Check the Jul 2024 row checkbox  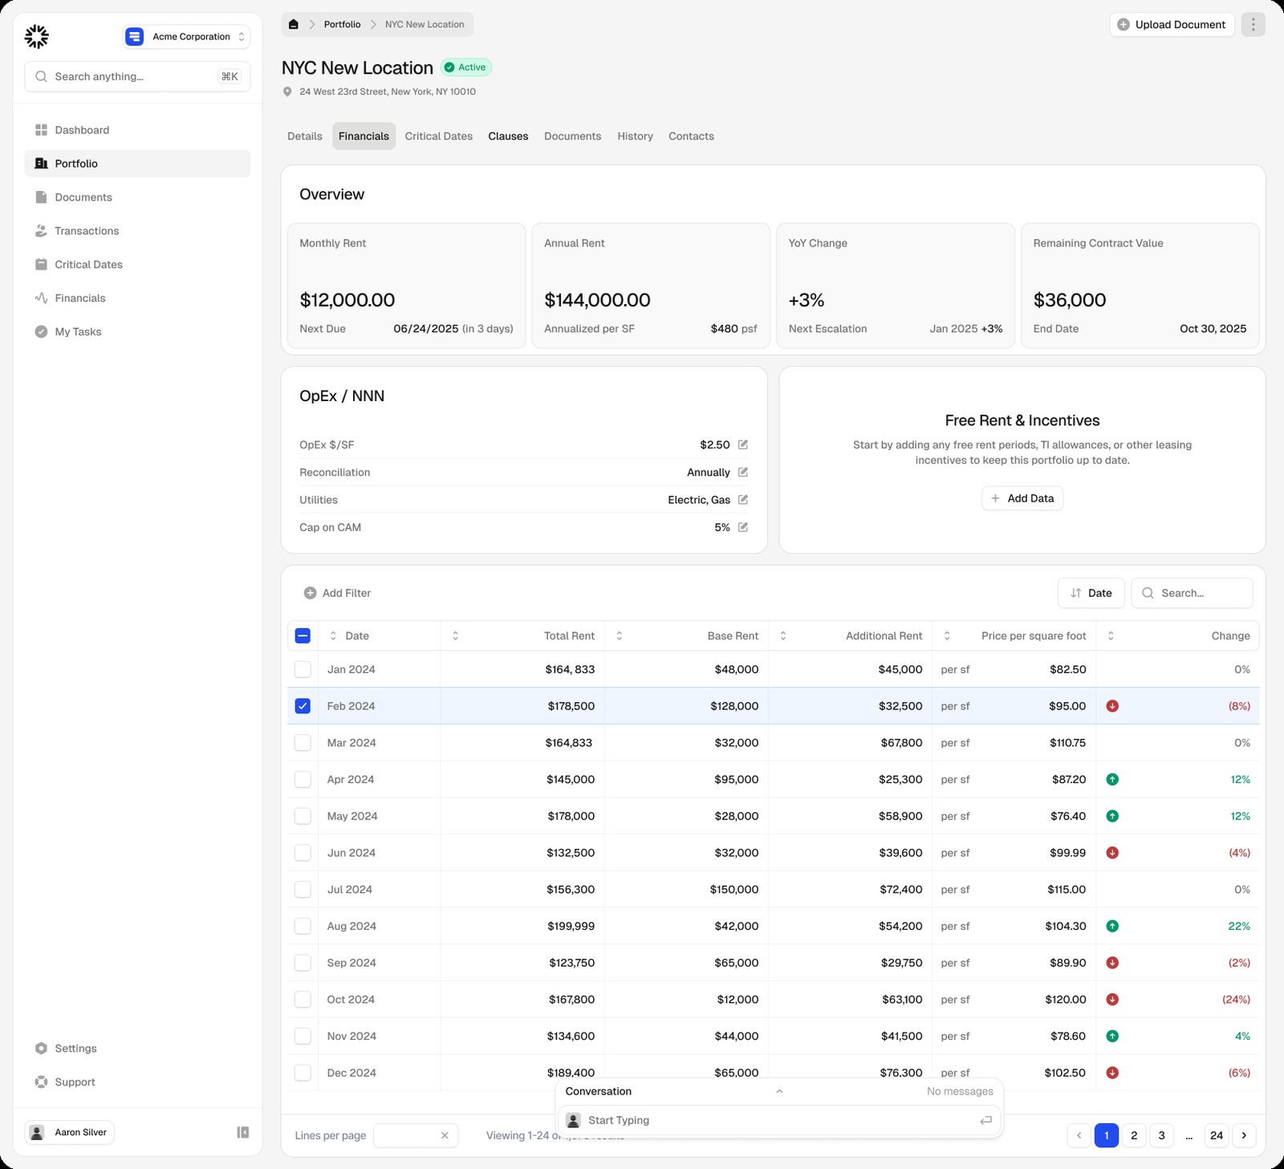point(303,890)
